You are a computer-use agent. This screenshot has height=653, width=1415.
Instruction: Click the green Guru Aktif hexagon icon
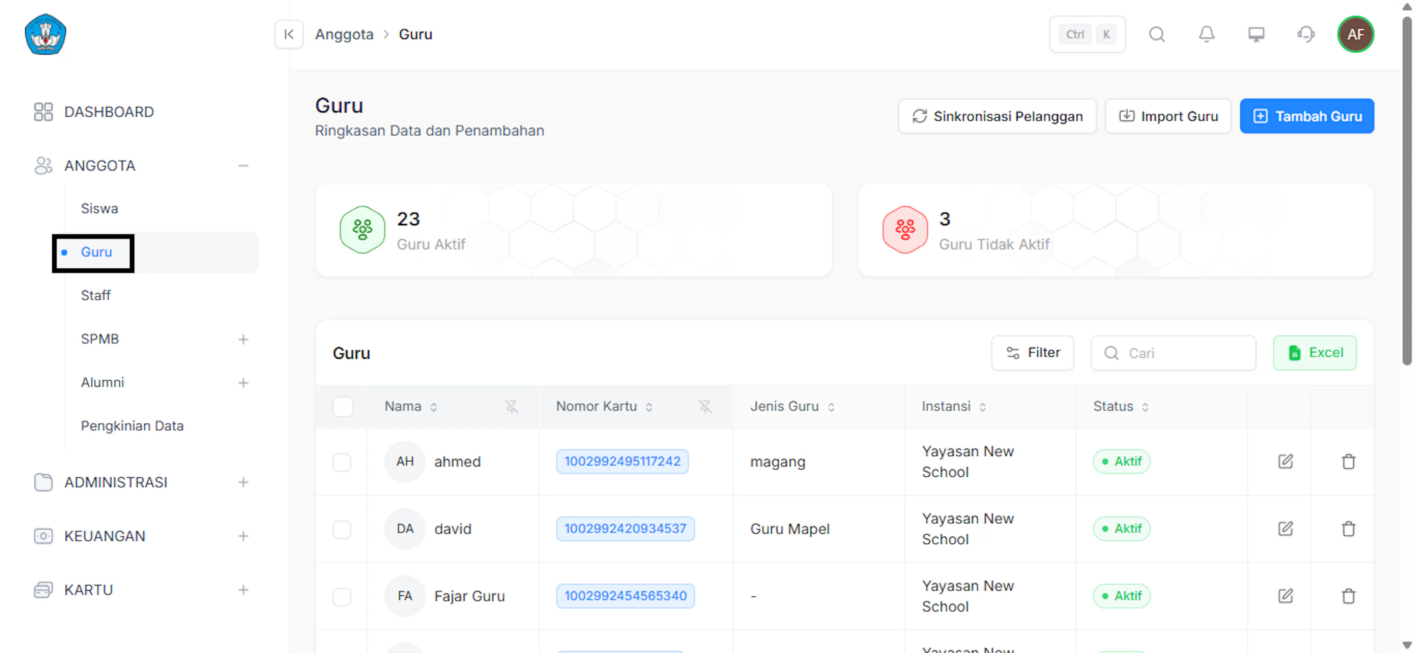pyautogui.click(x=362, y=229)
